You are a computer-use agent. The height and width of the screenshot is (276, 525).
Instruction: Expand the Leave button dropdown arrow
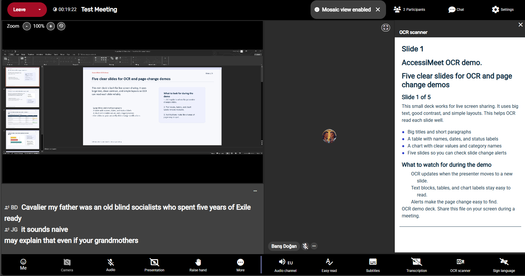pyautogui.click(x=40, y=10)
